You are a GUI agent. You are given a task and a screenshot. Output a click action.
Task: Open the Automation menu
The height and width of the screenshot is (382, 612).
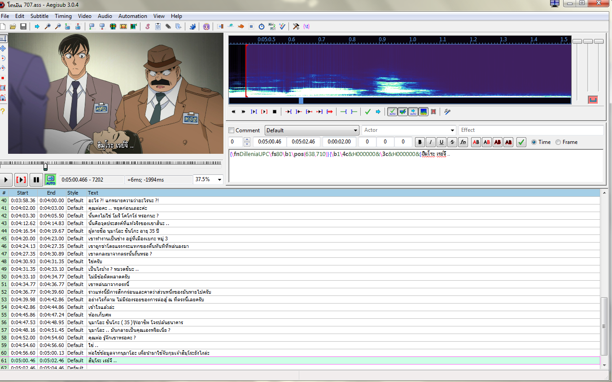(133, 16)
